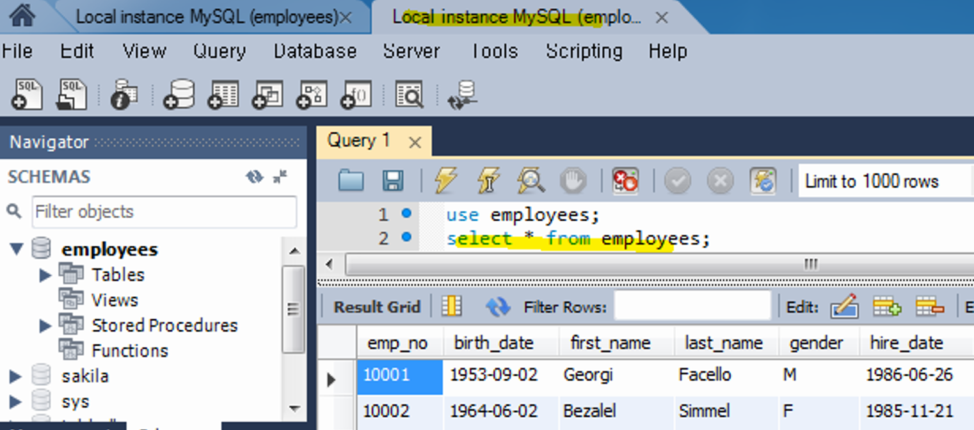Delete the selected rows icon
Screen dimensions: 974x430
tap(929, 307)
